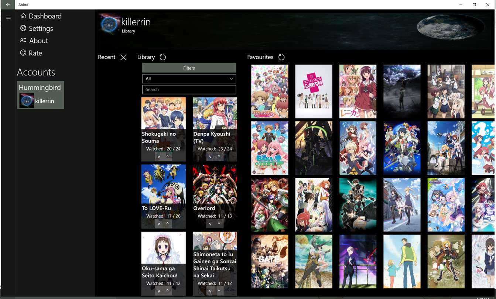Focus the library Search field
The height and width of the screenshot is (299, 496).
point(189,89)
